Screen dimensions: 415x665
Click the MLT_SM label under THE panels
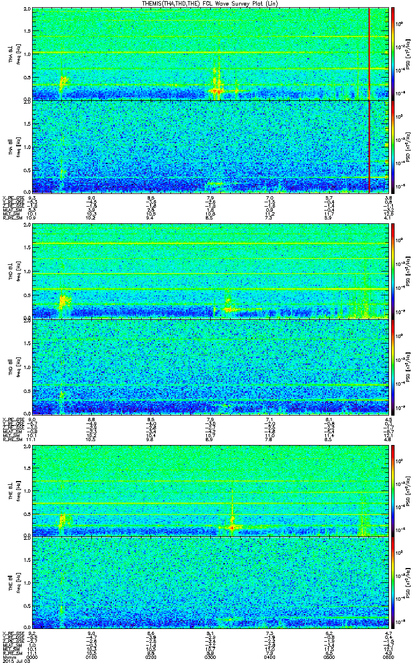(11, 650)
